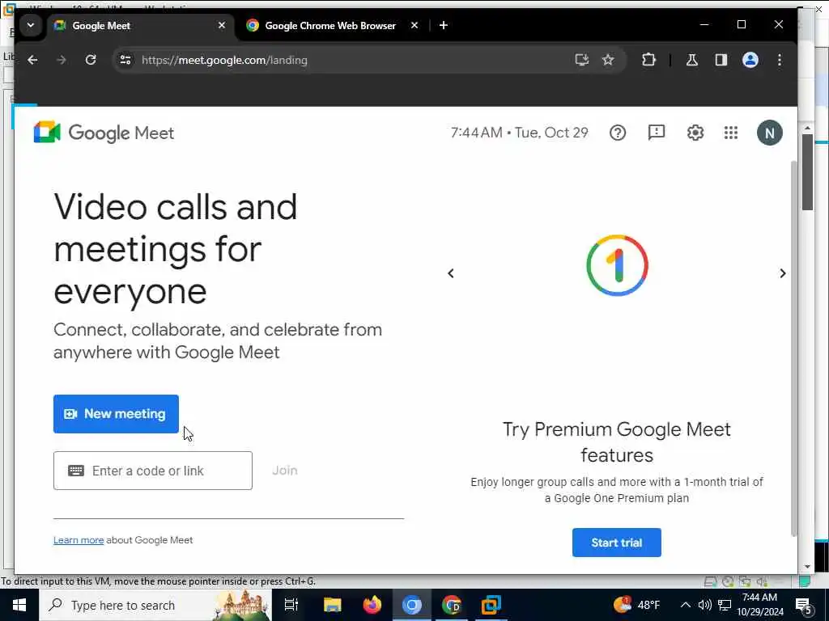829x621 pixels.
Task: Click the Start trial button
Action: point(616,543)
